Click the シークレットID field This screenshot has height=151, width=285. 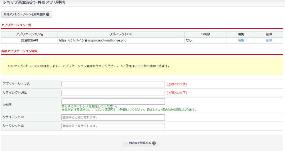pyautogui.click(x=113, y=126)
